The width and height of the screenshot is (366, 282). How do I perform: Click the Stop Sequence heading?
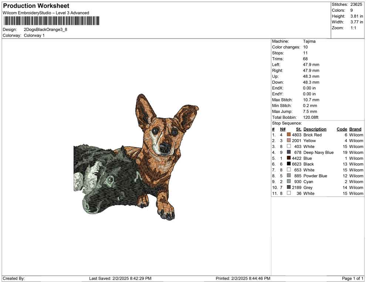287,123
